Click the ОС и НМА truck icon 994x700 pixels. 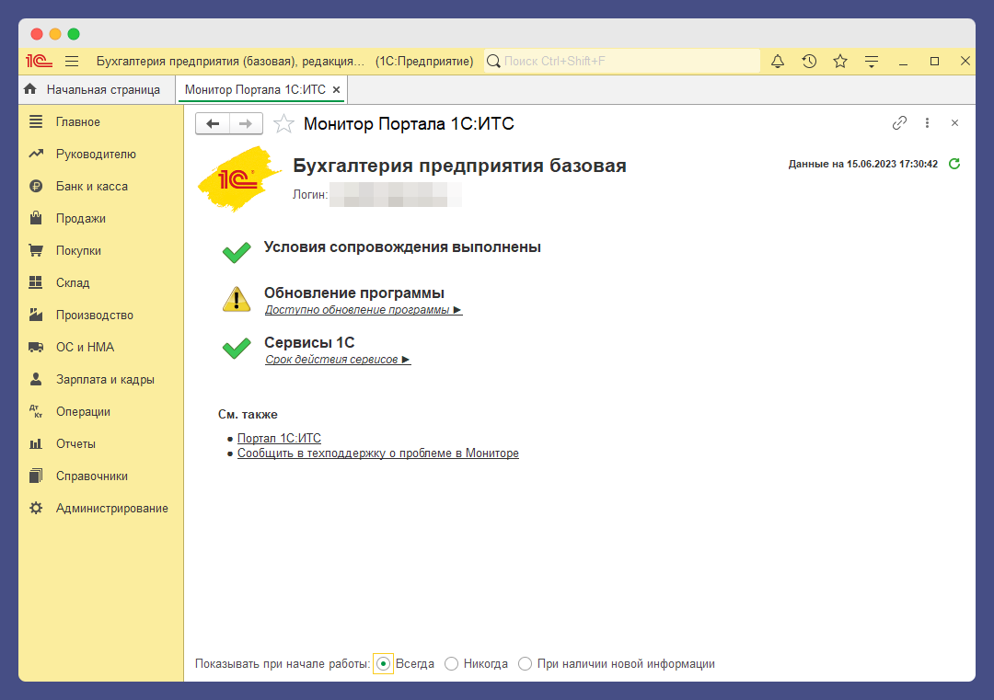[x=36, y=347]
